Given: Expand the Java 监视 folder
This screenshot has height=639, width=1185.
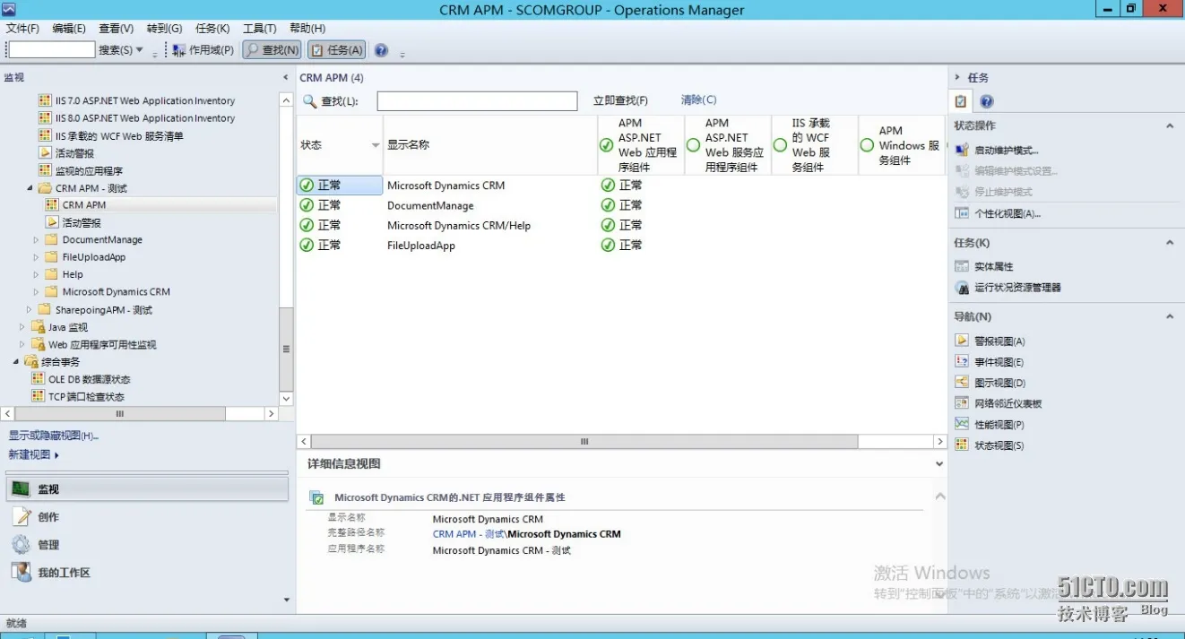Looking at the screenshot, I should (x=22, y=327).
